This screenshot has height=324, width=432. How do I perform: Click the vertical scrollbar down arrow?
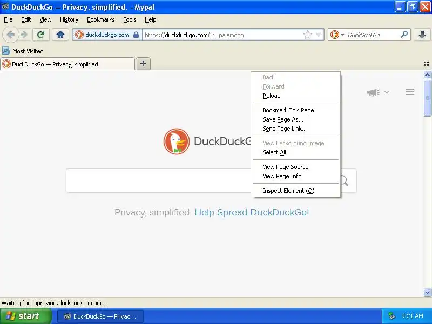point(427,292)
